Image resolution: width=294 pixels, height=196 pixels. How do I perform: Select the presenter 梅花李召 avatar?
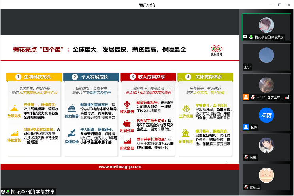point(266,25)
